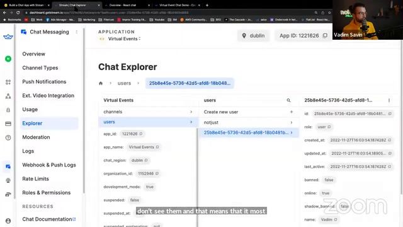
Task: Open Channel Types in the sidebar
Action: click(x=40, y=67)
